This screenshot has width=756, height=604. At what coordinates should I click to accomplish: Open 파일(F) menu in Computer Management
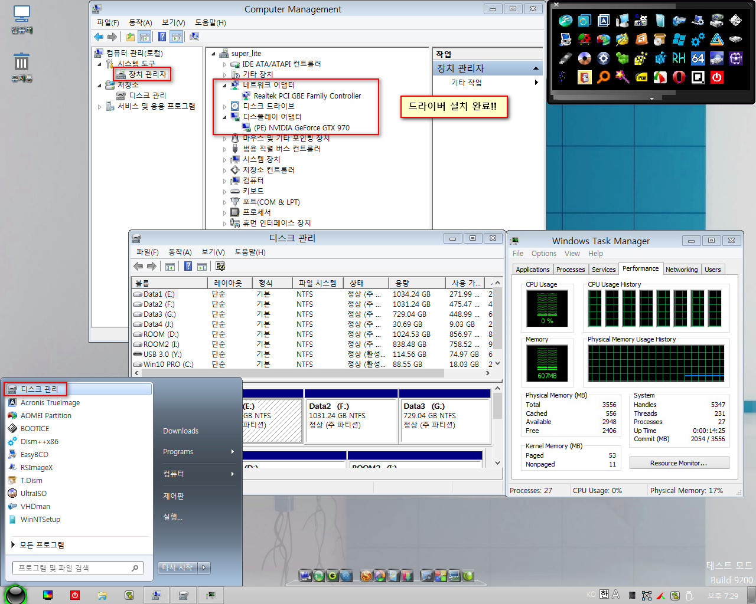tap(108, 22)
